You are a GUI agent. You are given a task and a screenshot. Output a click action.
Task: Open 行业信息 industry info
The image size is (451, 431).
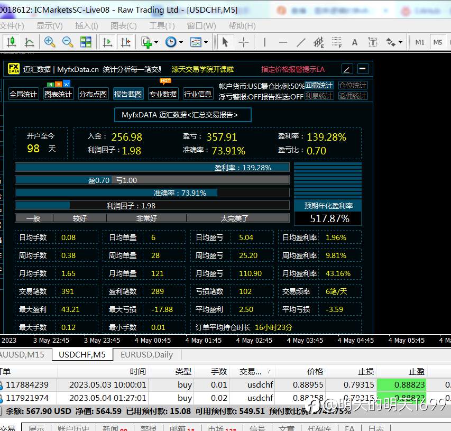(198, 94)
